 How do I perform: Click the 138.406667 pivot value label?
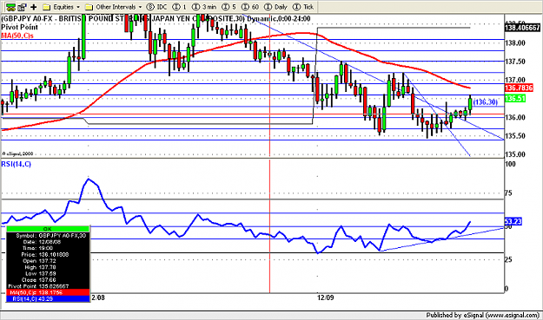click(522, 27)
